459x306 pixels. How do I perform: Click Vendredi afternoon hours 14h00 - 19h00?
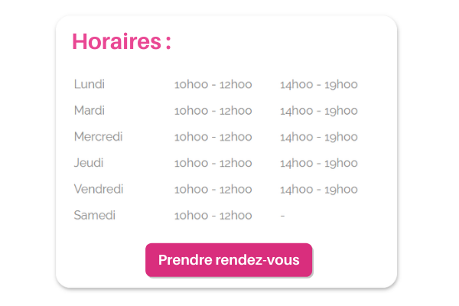point(318,189)
